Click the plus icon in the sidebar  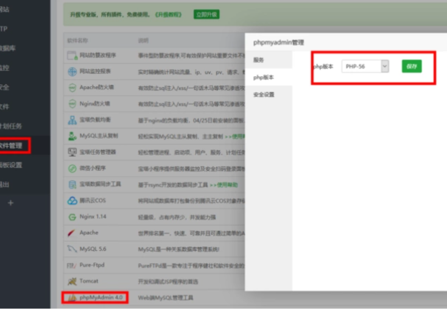pyautogui.click(x=11, y=203)
